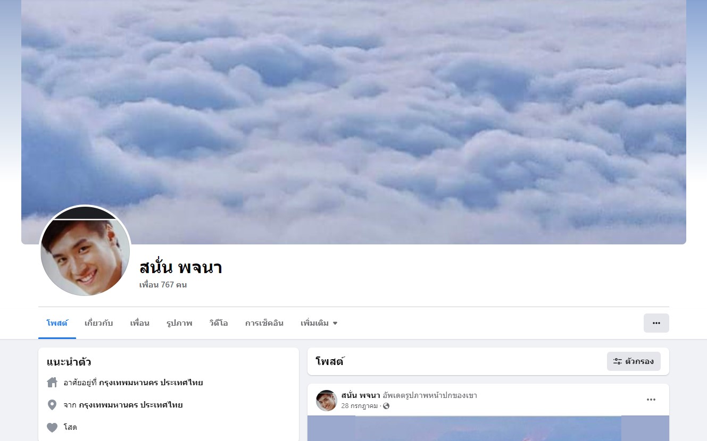Open the ตัวกรอง filters button
Viewport: 707px width, 441px height.
tap(634, 361)
